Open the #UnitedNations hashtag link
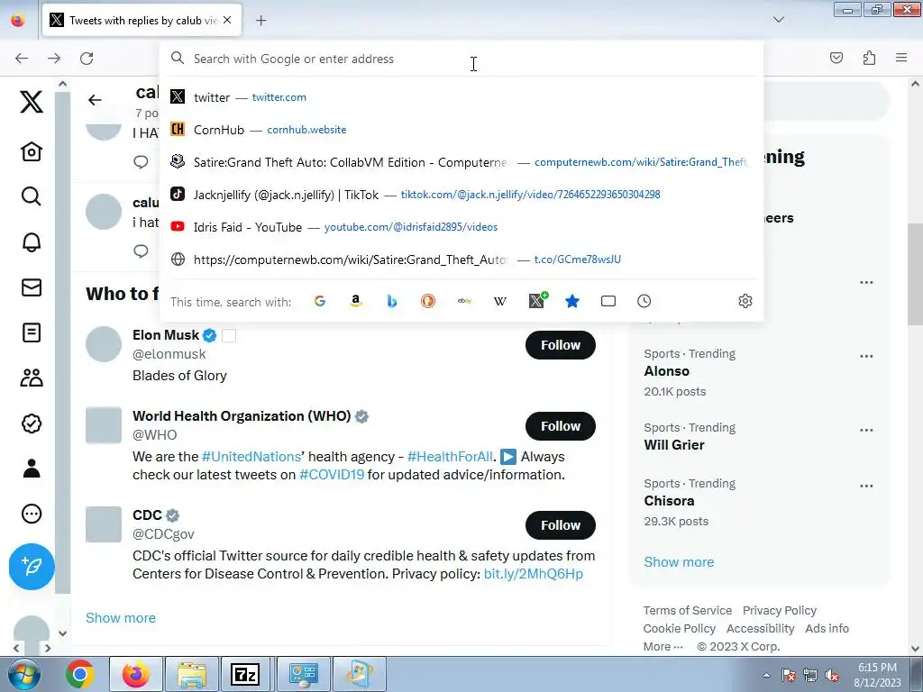923x692 pixels. (251, 457)
